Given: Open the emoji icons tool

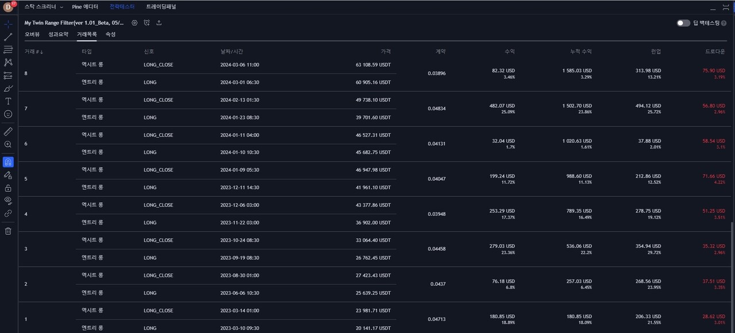Looking at the screenshot, I should (x=8, y=114).
